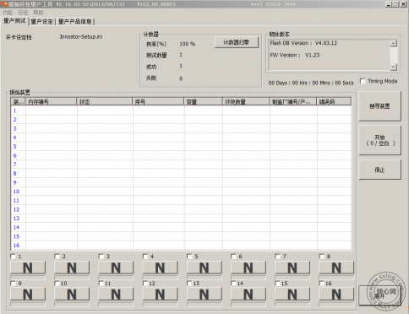This screenshot has height=314, width=409.
Task: Click the firmware version box up arrow
Action: (394, 43)
